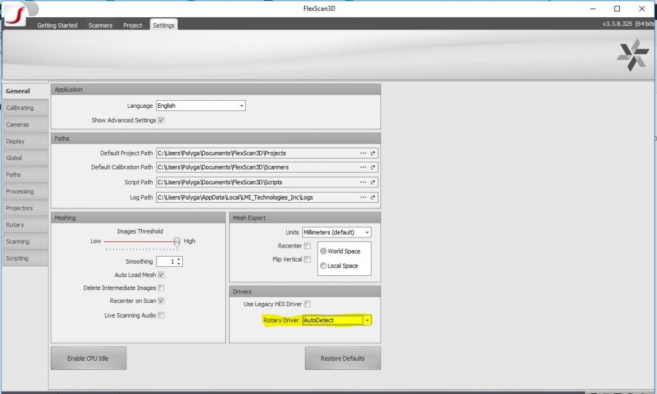Select Local Space radio button
The image size is (657, 394).
click(x=323, y=266)
